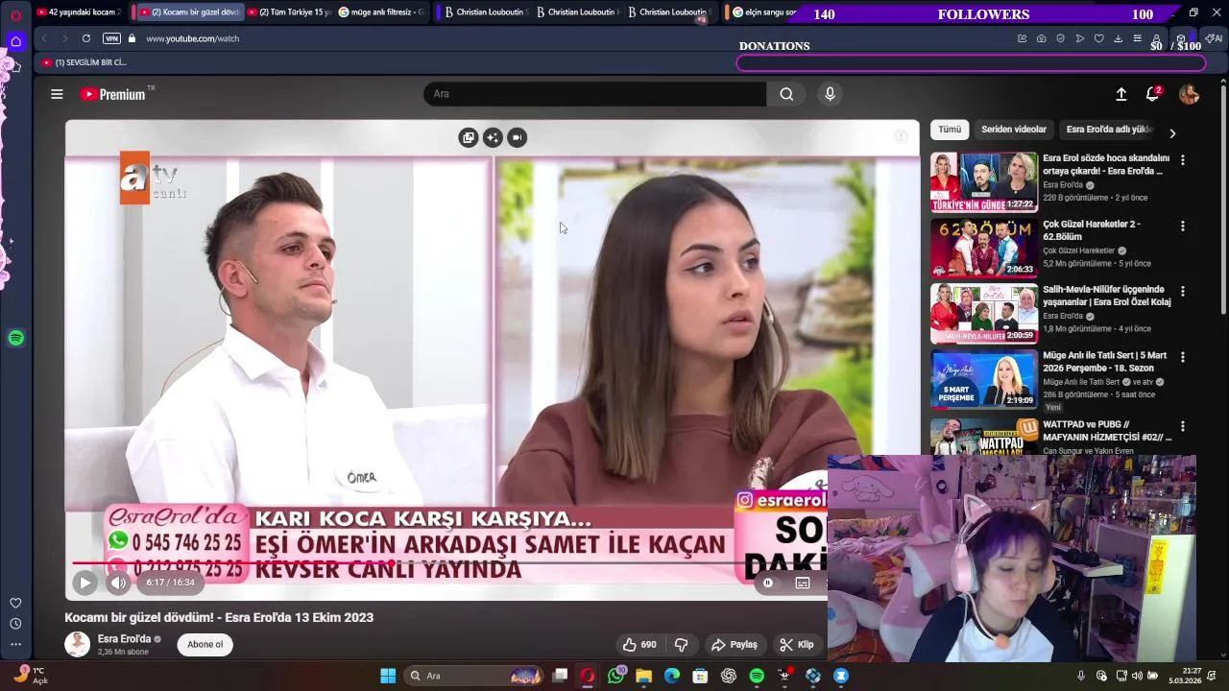Open Spotify from the taskbar
This screenshot has width=1229, height=691.
[757, 676]
